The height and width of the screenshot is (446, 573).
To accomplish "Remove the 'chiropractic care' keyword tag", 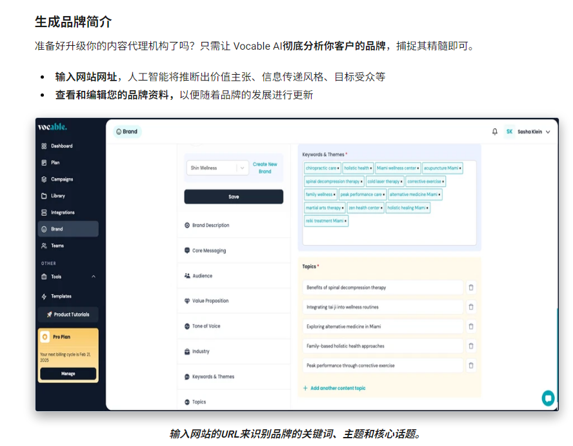I will pyautogui.click(x=338, y=168).
